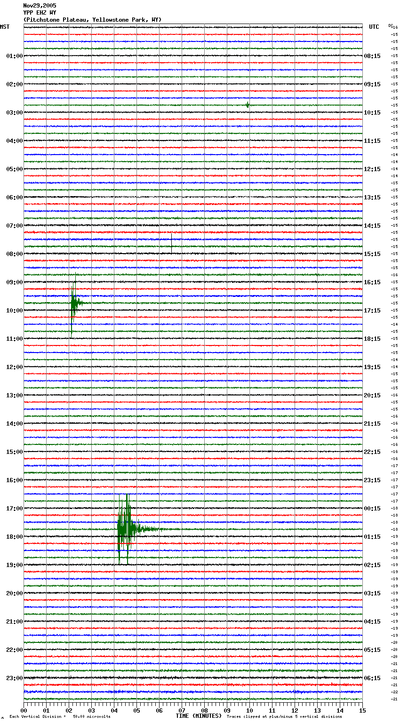Click the 21:00 MST time label
Viewport: 400px width, 723px height.
pyautogui.click(x=14, y=622)
